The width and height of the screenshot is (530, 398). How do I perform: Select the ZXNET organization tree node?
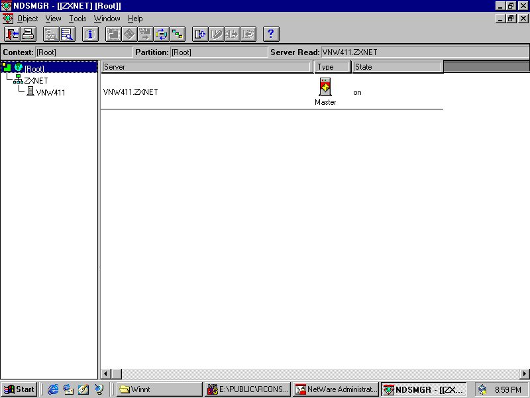tap(36, 80)
